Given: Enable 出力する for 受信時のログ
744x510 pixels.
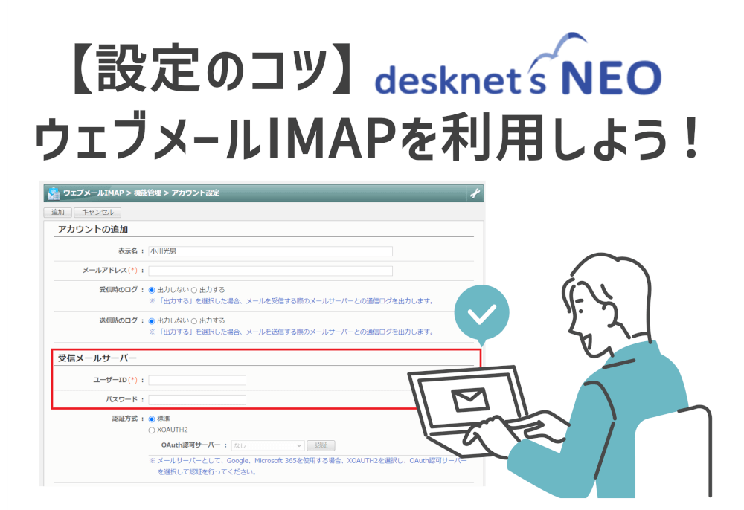Looking at the screenshot, I should coord(193,289).
